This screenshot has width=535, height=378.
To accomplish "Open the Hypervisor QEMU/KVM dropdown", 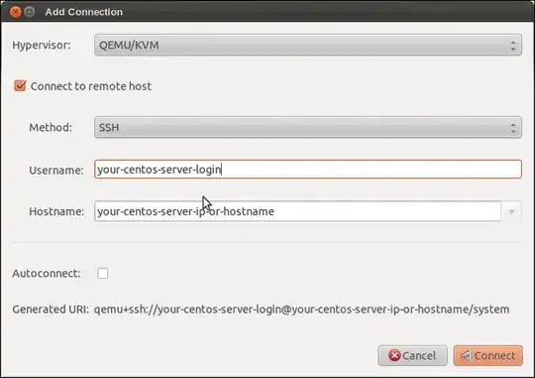I will 308,45.
